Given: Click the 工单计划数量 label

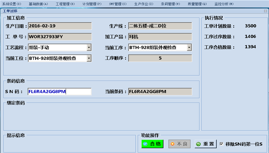Looking at the screenshot, I should [x=219, y=26].
